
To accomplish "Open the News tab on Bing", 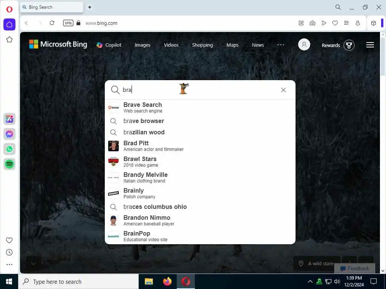I will click(x=258, y=45).
